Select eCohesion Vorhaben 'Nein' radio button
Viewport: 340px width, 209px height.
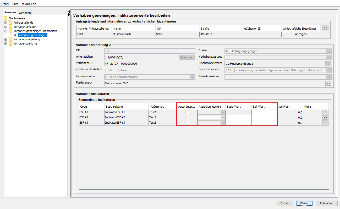pos(119,70)
